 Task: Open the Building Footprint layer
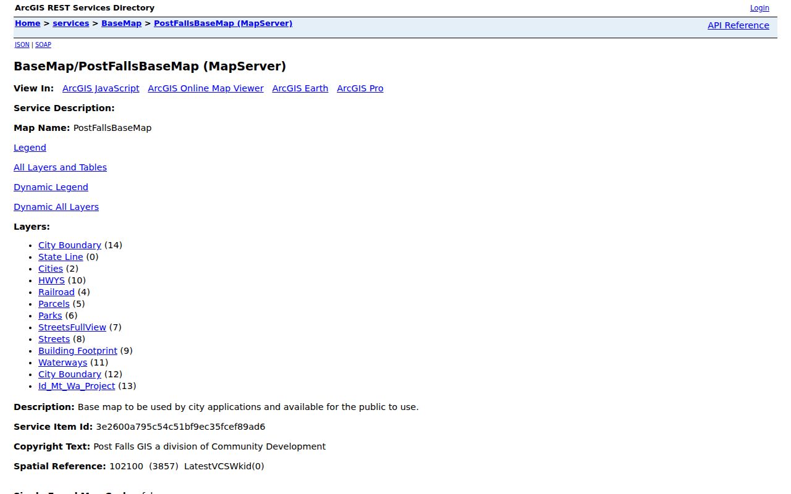(x=78, y=351)
